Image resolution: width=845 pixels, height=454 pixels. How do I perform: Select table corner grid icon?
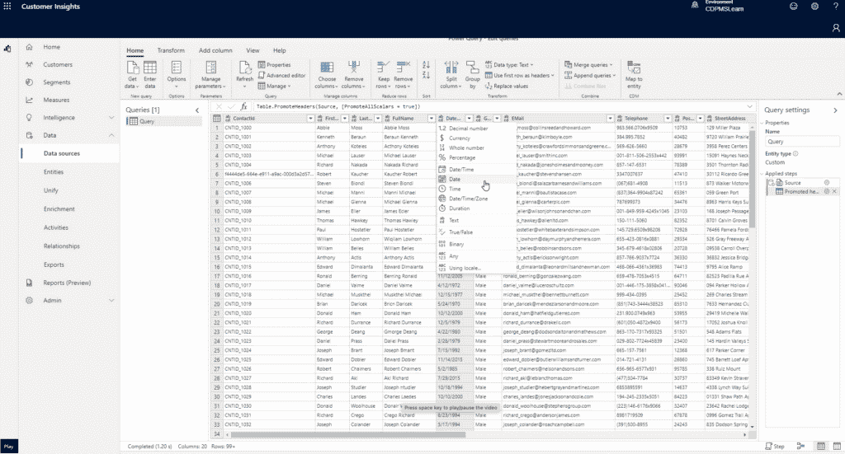click(217, 119)
